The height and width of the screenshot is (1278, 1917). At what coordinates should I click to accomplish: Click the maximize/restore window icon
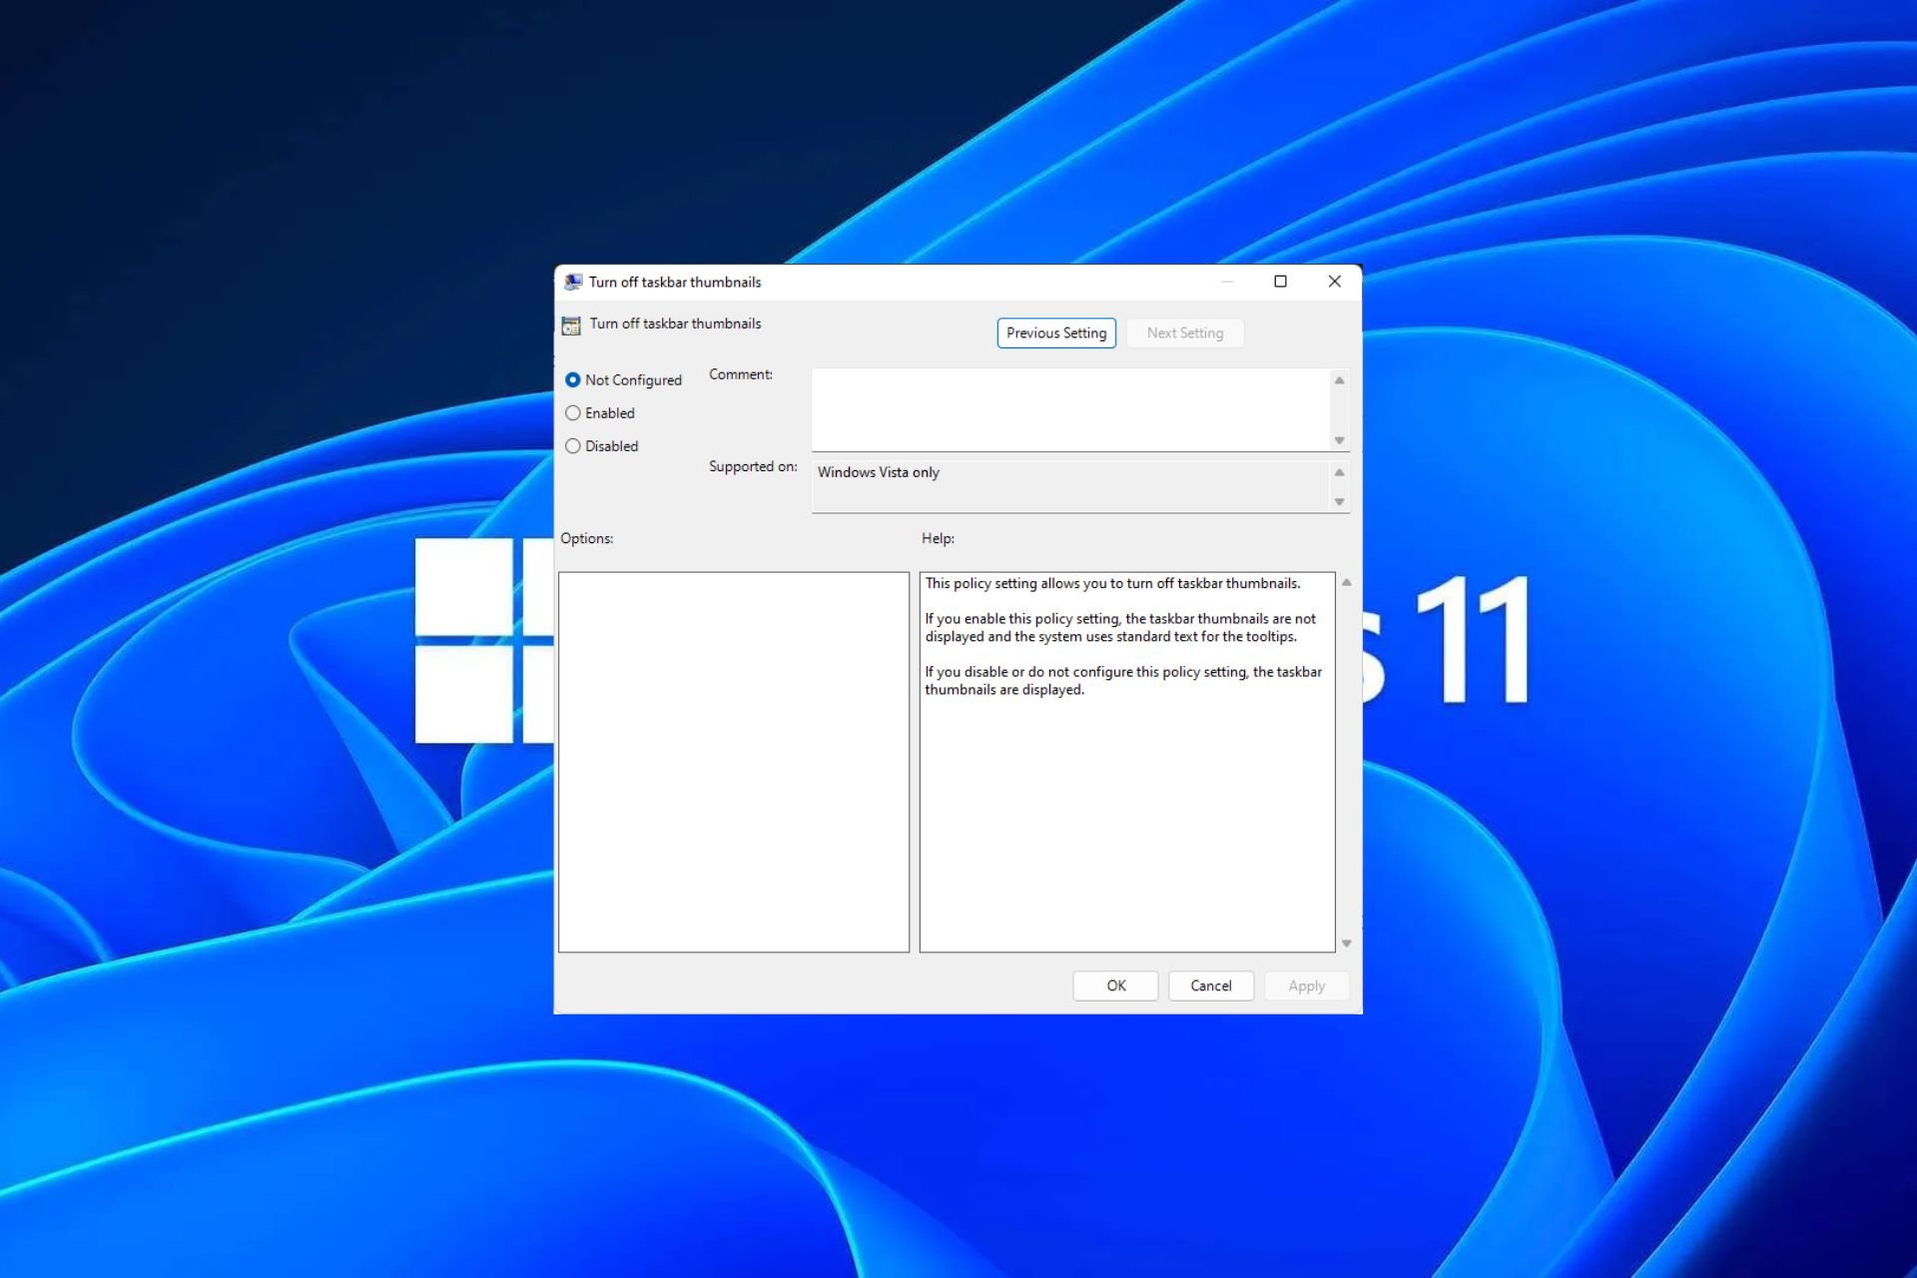1279,281
